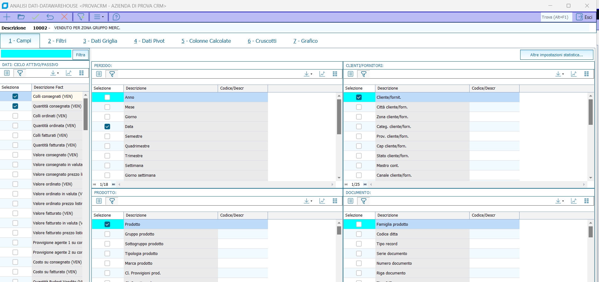Click the grid icon in CLIENTI/FORNITORI panel
The width and height of the screenshot is (599, 282).
pos(587,74)
